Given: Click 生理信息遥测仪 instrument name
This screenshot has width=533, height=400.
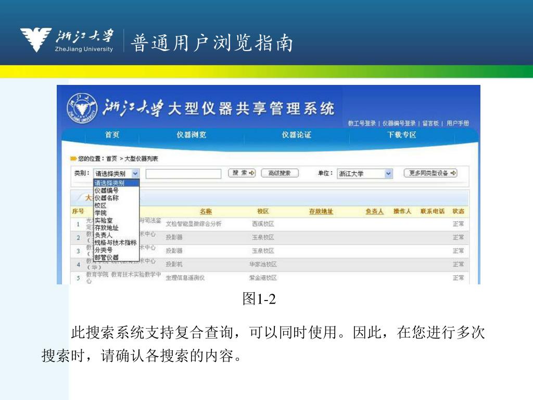Looking at the screenshot, I should point(185,278).
